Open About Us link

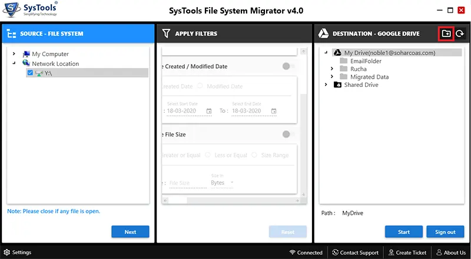point(451,253)
